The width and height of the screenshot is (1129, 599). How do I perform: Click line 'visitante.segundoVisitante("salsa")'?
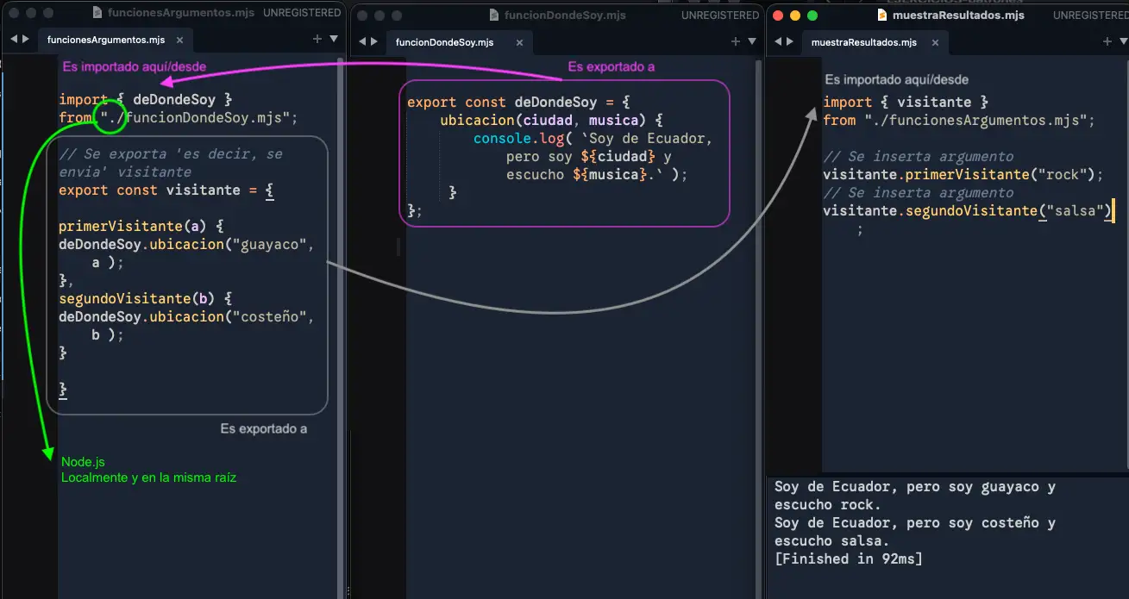click(x=968, y=211)
